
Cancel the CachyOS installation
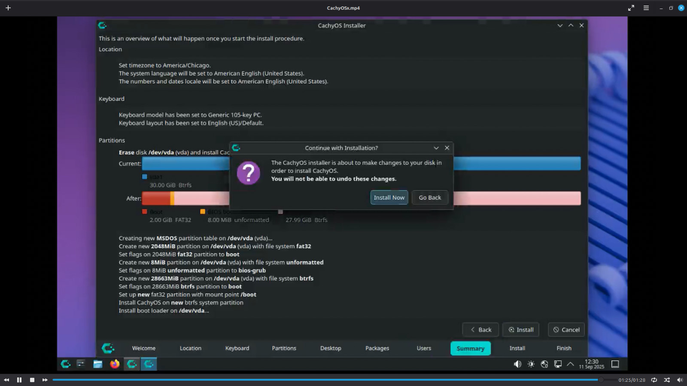tap(566, 329)
